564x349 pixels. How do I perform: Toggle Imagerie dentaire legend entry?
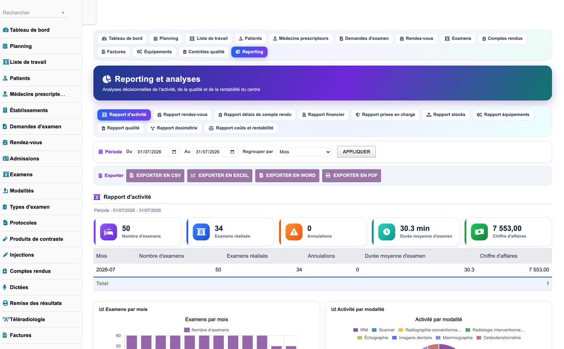click(412, 338)
